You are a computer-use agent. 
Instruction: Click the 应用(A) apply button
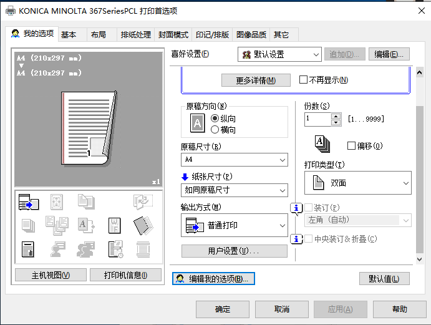click(x=341, y=309)
